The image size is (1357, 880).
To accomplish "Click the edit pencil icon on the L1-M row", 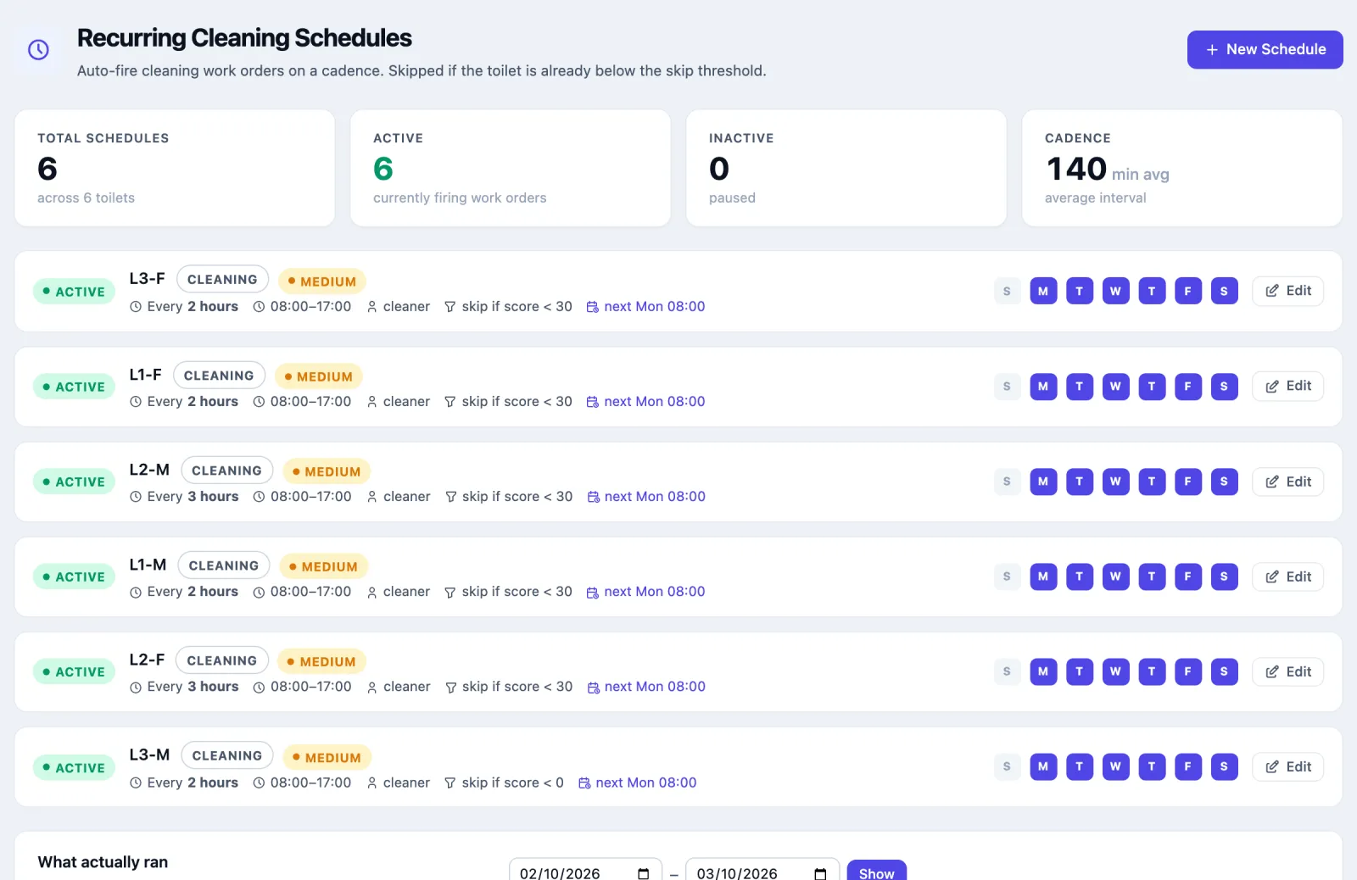I will 1272,576.
